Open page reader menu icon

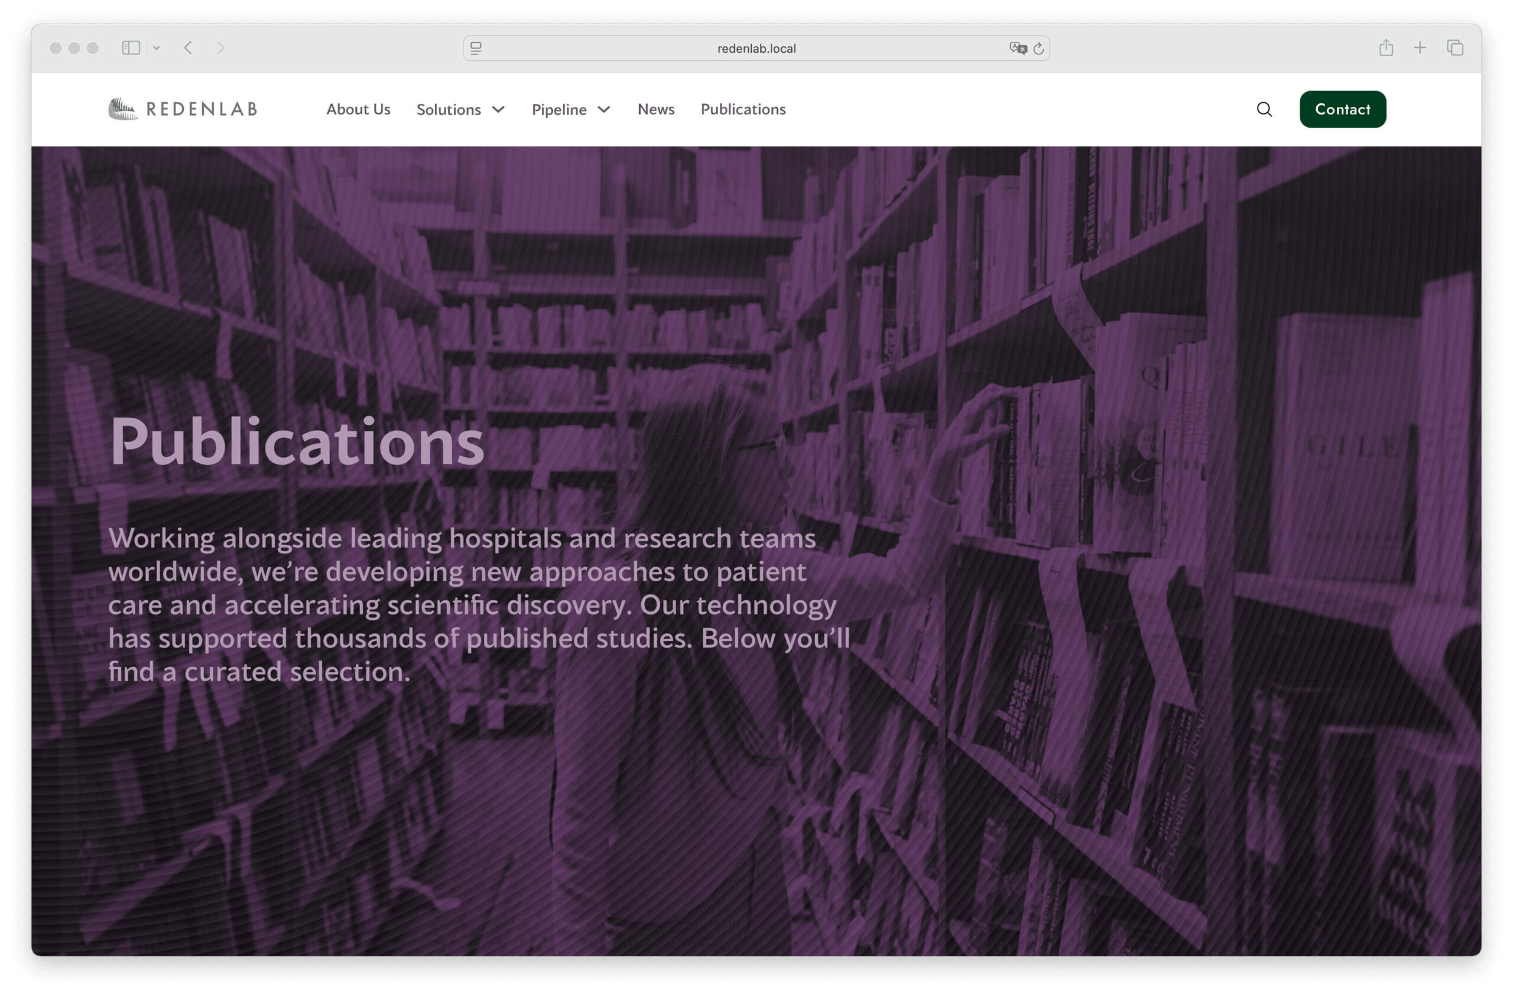[476, 48]
